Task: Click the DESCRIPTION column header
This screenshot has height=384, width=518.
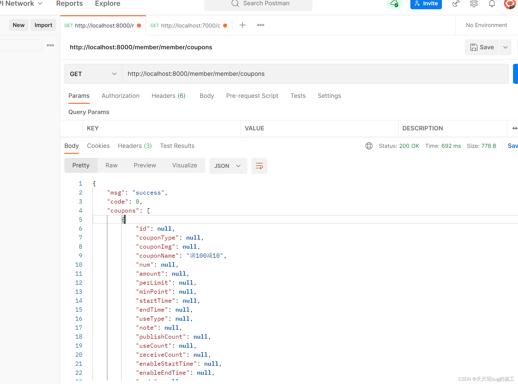Action: (x=423, y=128)
